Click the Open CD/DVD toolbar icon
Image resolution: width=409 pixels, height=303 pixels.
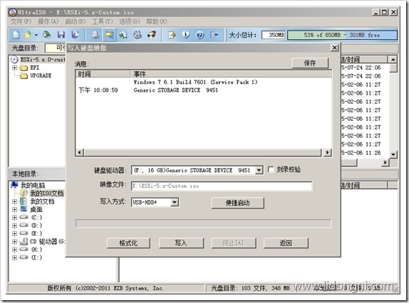[47, 35]
